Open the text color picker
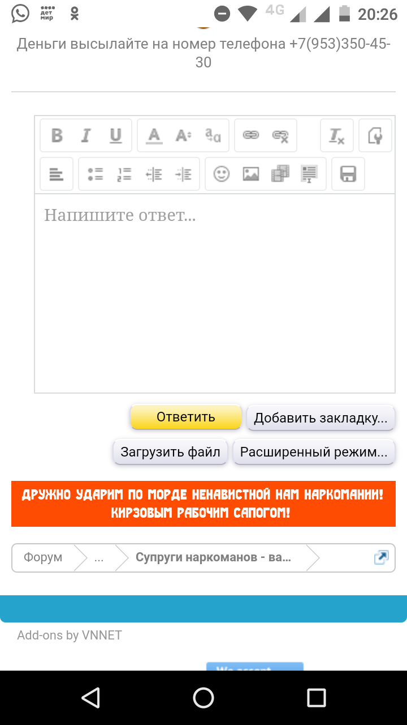 pos(154,136)
